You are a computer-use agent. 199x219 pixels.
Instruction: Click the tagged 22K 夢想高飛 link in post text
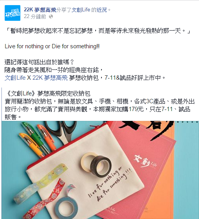click(x=50, y=78)
